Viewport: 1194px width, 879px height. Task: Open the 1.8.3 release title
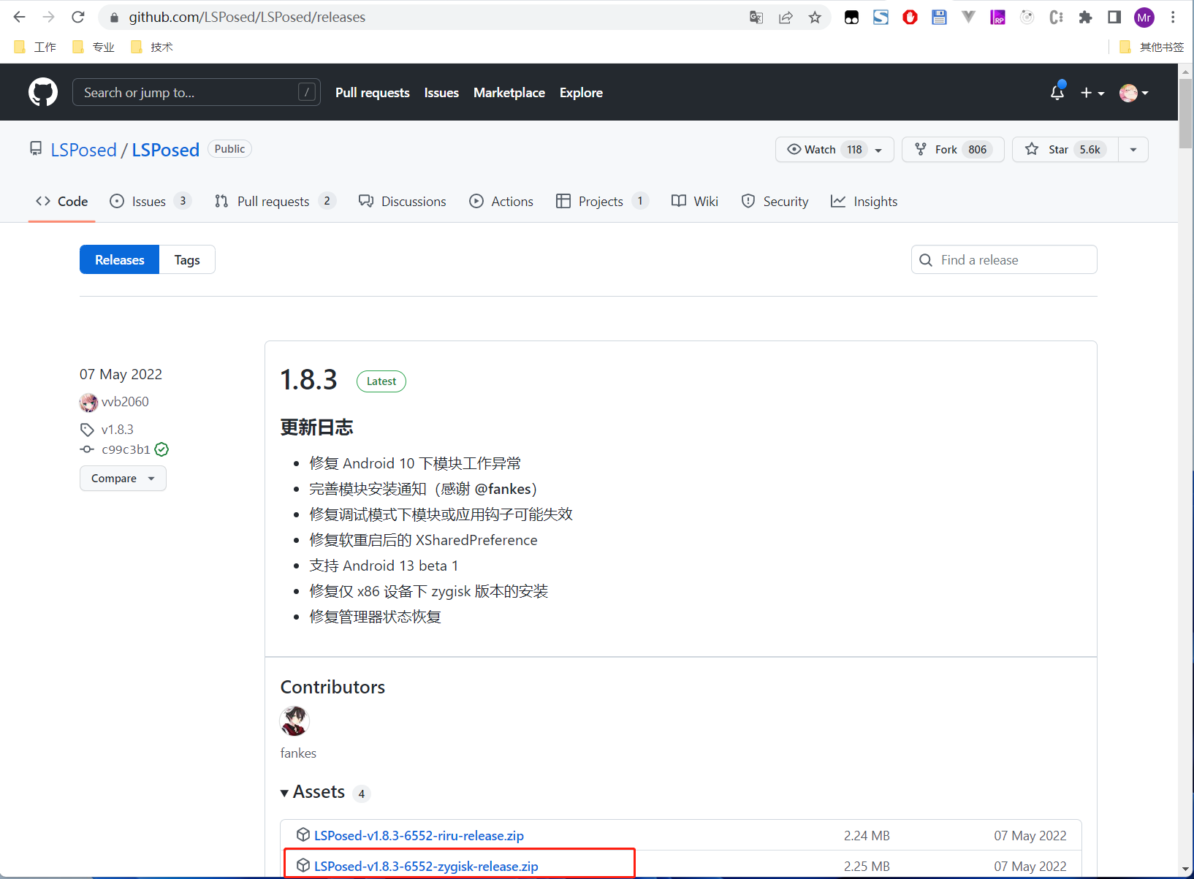point(309,380)
